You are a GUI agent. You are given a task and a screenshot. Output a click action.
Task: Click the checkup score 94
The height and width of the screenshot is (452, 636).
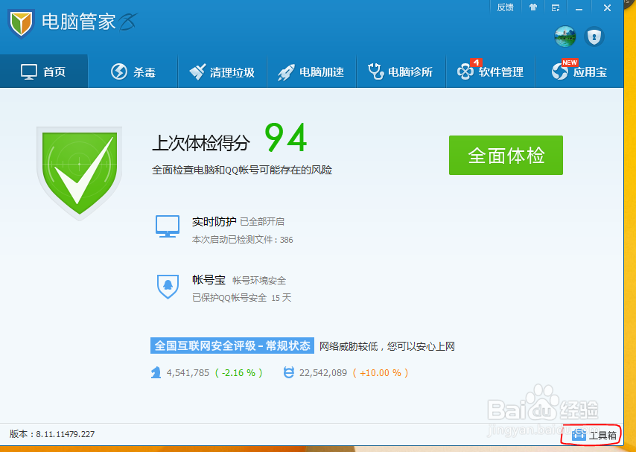pos(286,138)
